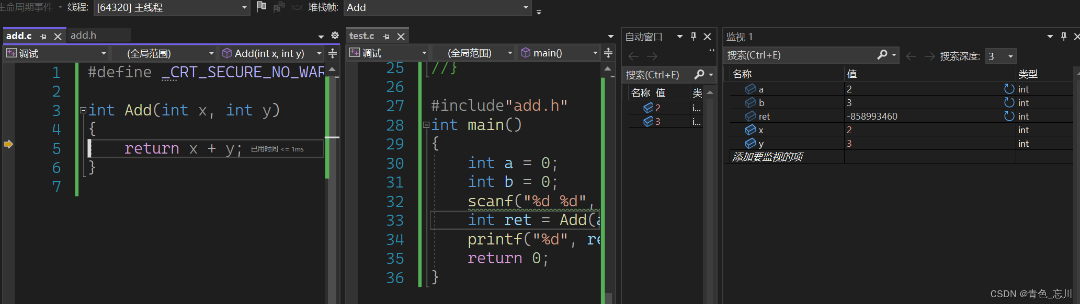Image resolution: width=1080 pixels, height=304 pixels.
Task: Open the thread dropdown showing [64320] 主线程
Action: pos(172,7)
